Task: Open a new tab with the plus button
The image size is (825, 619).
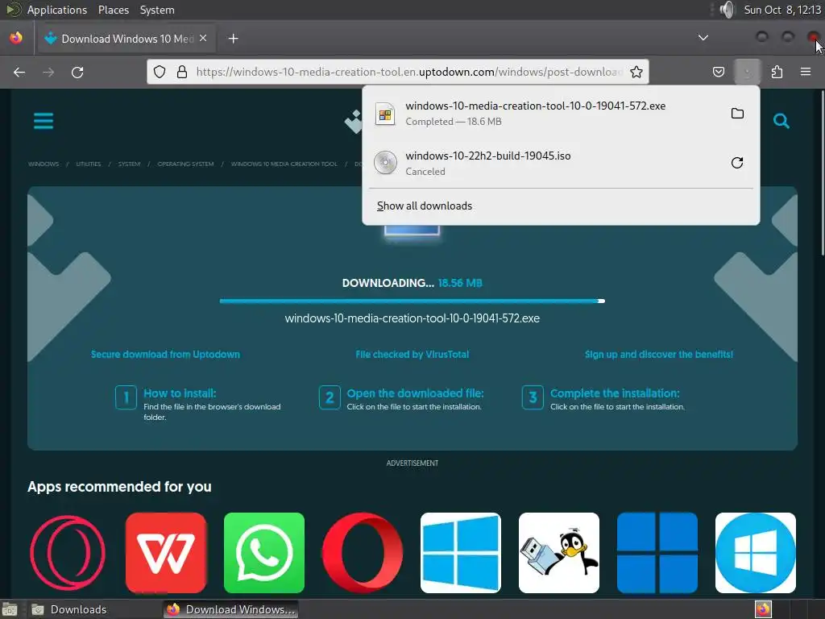Action: (x=233, y=39)
